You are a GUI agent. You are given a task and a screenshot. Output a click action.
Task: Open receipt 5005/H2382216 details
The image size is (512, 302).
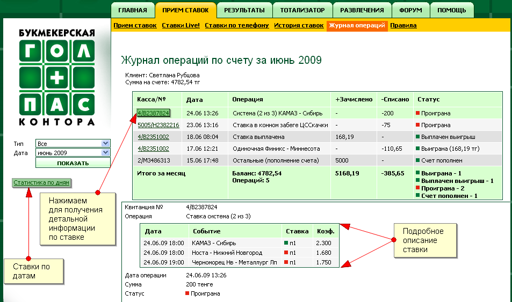158,125
